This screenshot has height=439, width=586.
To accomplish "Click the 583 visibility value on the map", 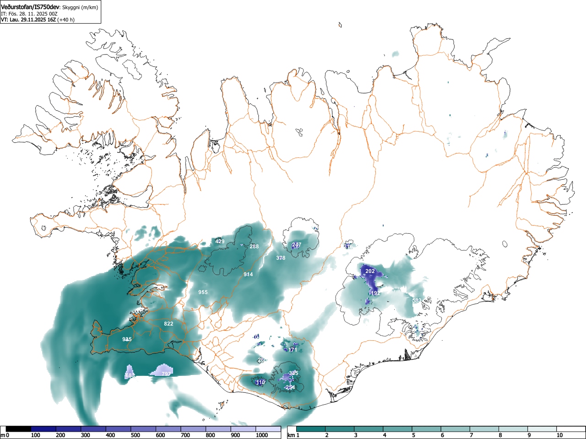I will point(417,300).
